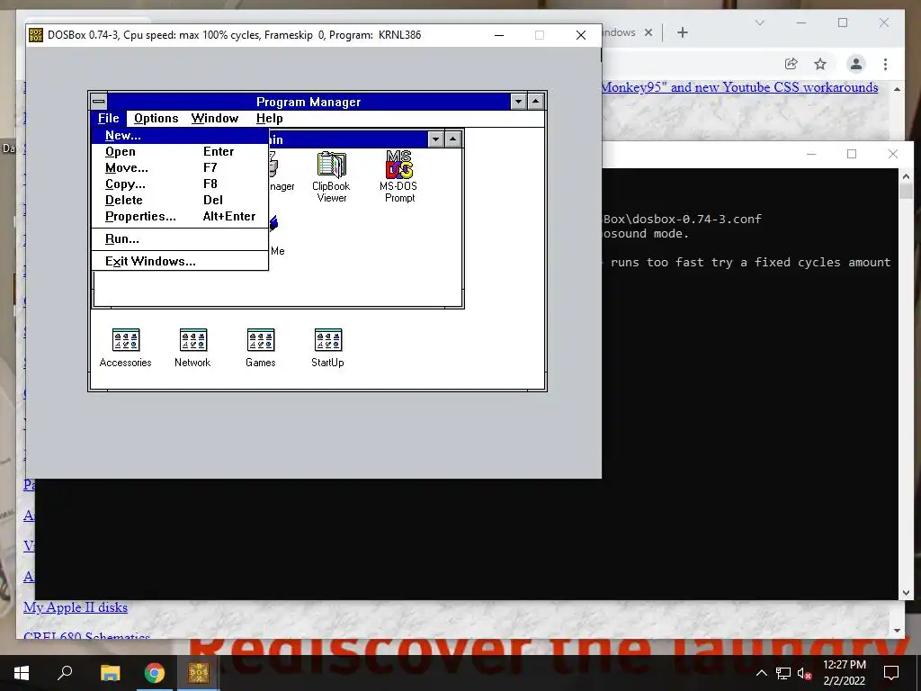Click the Program Manager title bar
The height and width of the screenshot is (691, 921).
click(x=308, y=102)
